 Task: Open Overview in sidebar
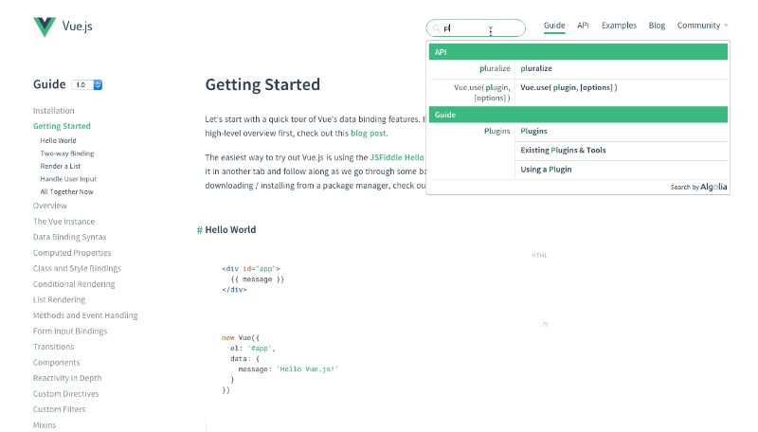pos(50,206)
